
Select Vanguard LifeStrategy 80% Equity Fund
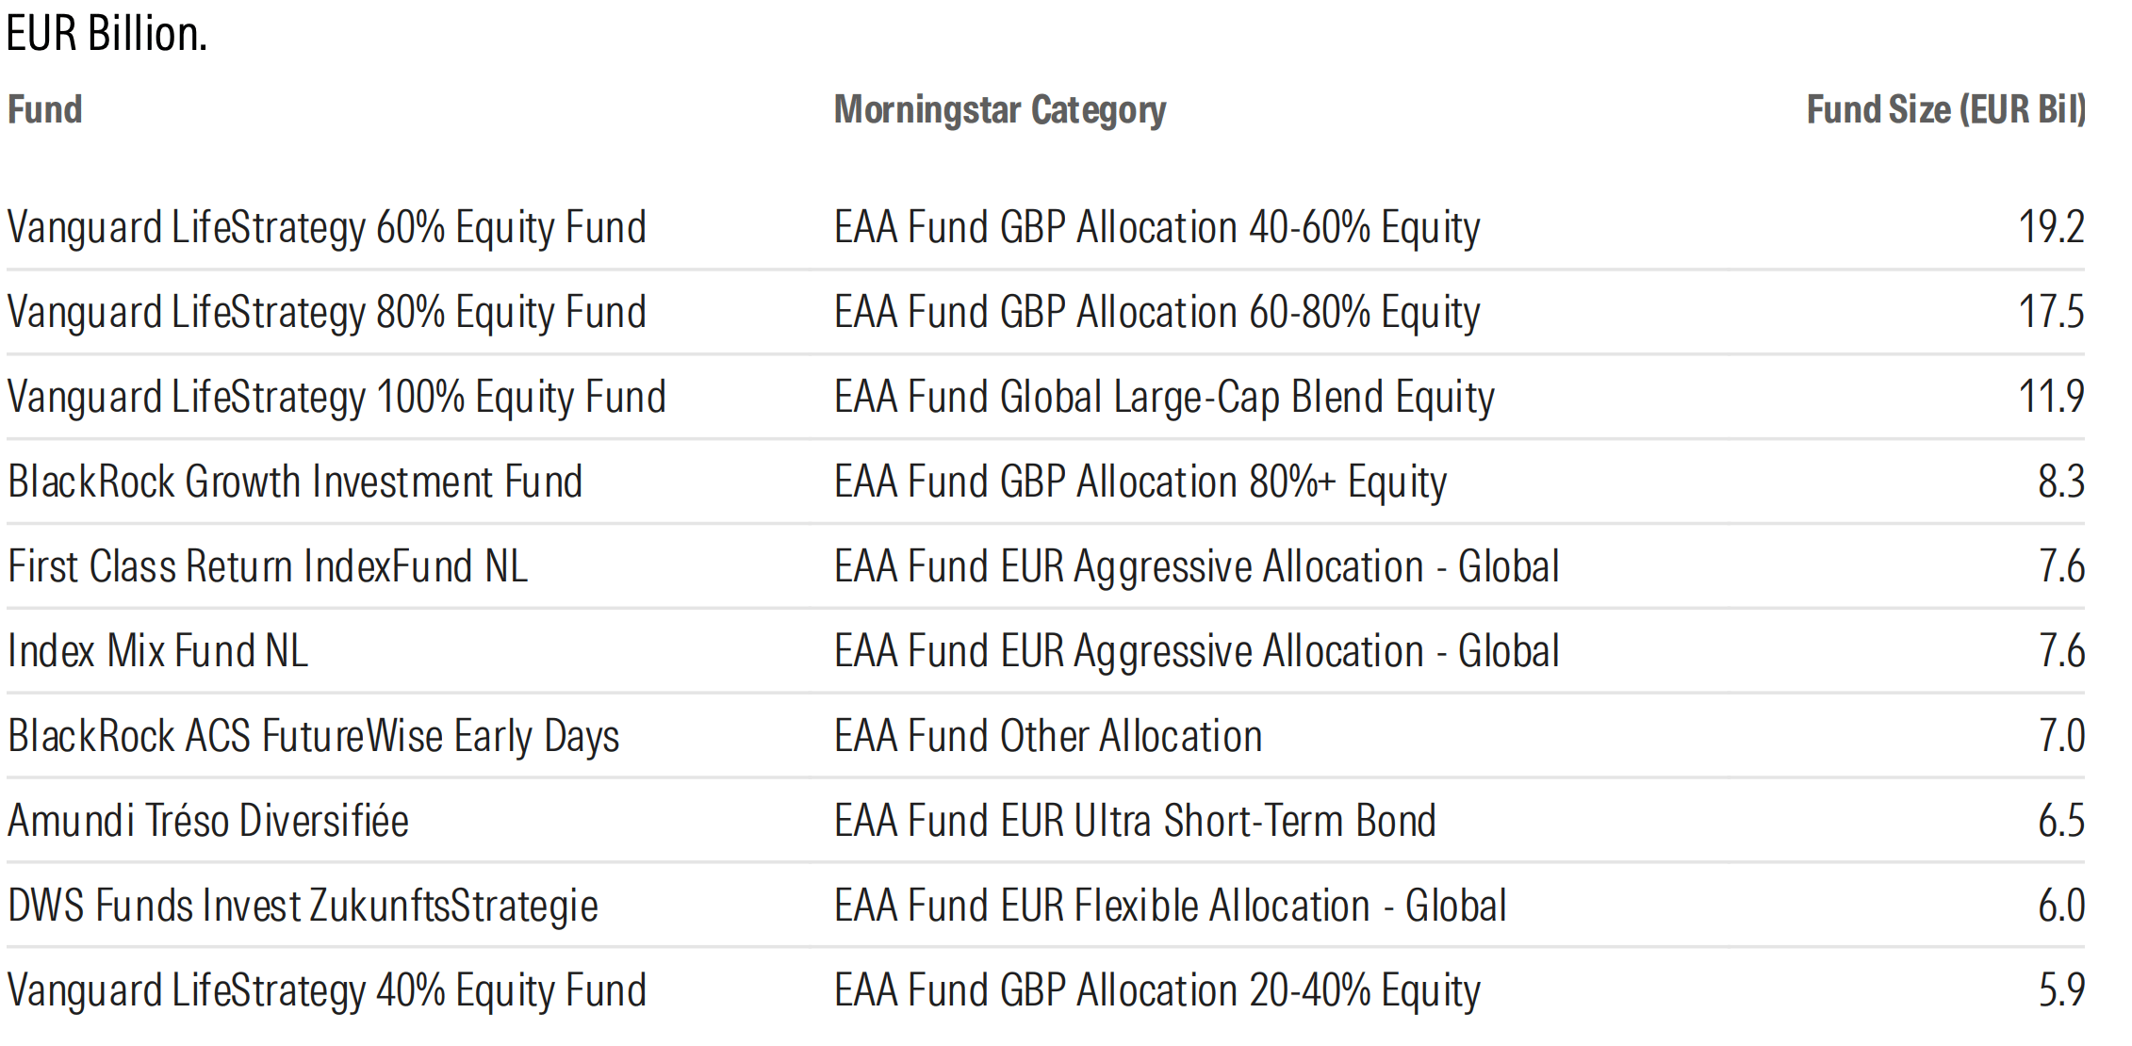(x=327, y=313)
